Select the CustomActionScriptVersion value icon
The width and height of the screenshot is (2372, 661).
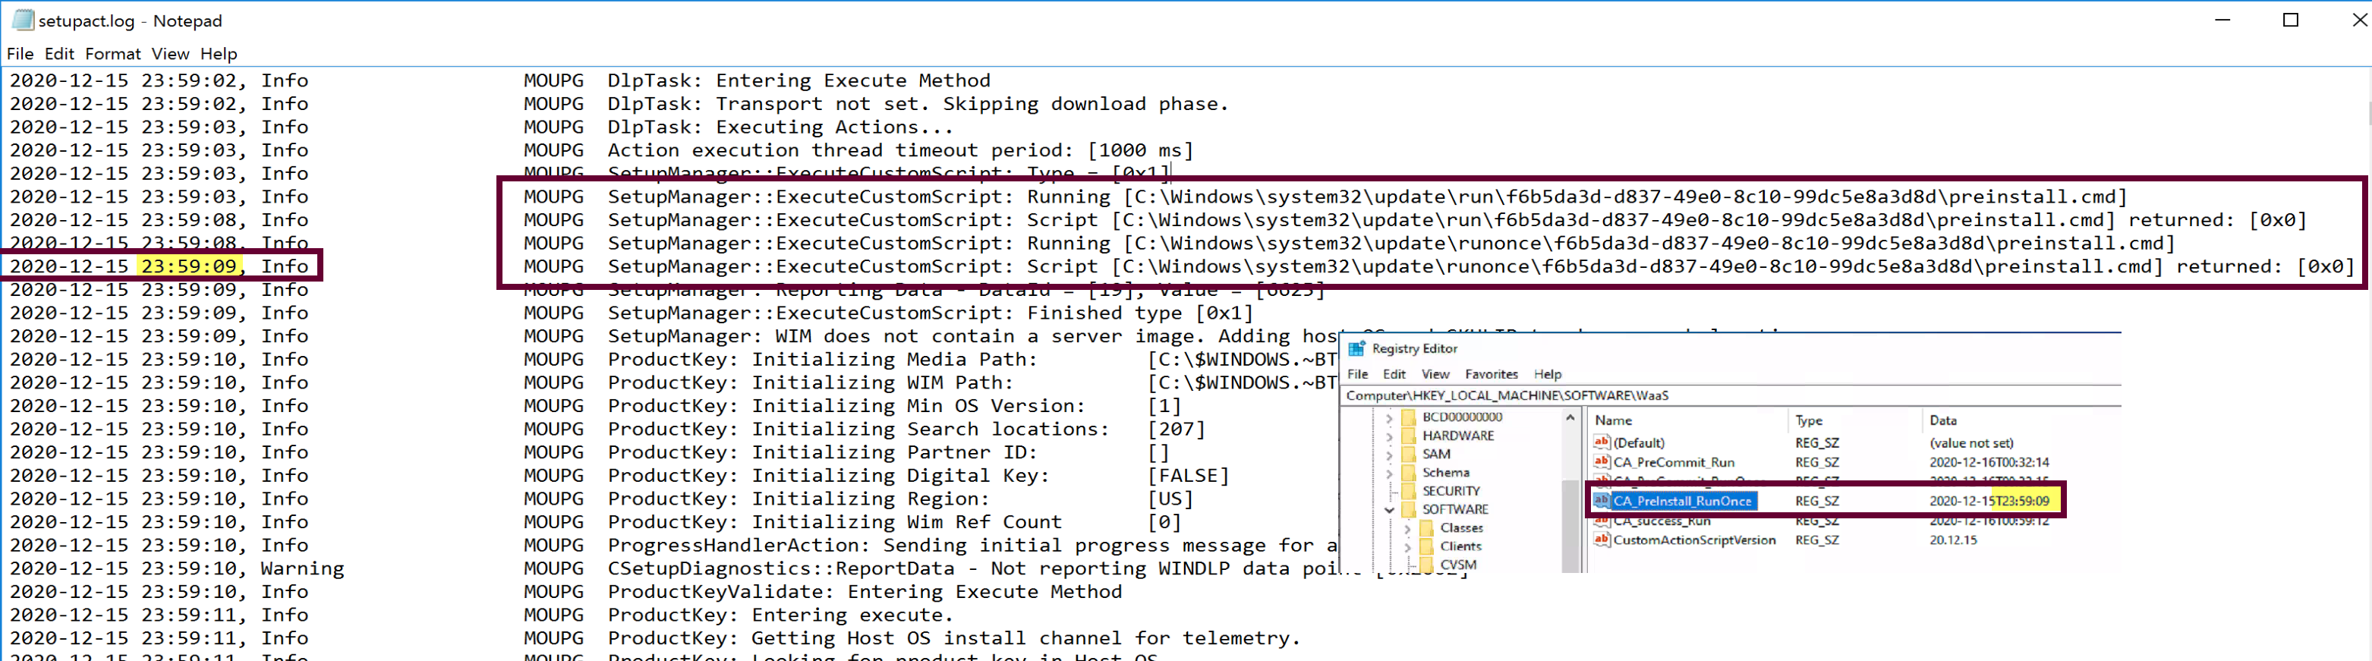pos(1602,540)
